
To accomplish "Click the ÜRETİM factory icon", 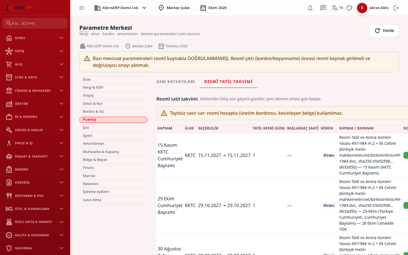I will [x=9, y=104].
